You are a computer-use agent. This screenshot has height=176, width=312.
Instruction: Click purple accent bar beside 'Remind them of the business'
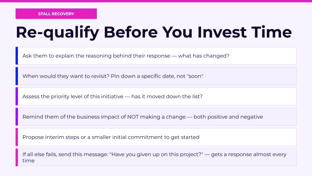tap(17, 117)
